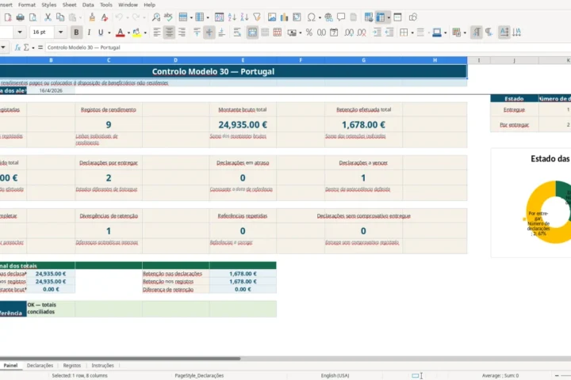Toggle Align Left
This screenshot has height=380, width=571.
[157, 32]
